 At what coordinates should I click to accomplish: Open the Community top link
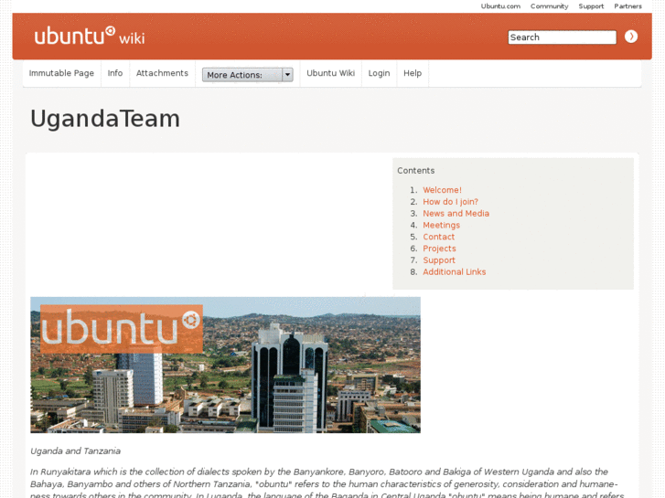pos(549,5)
